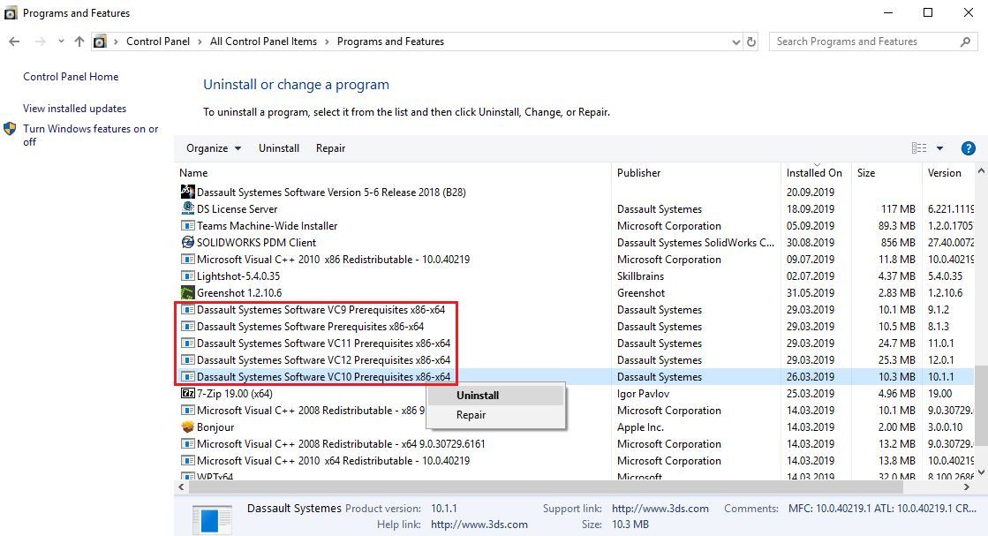
Task: Click the Greenshot program icon
Action: (x=187, y=293)
